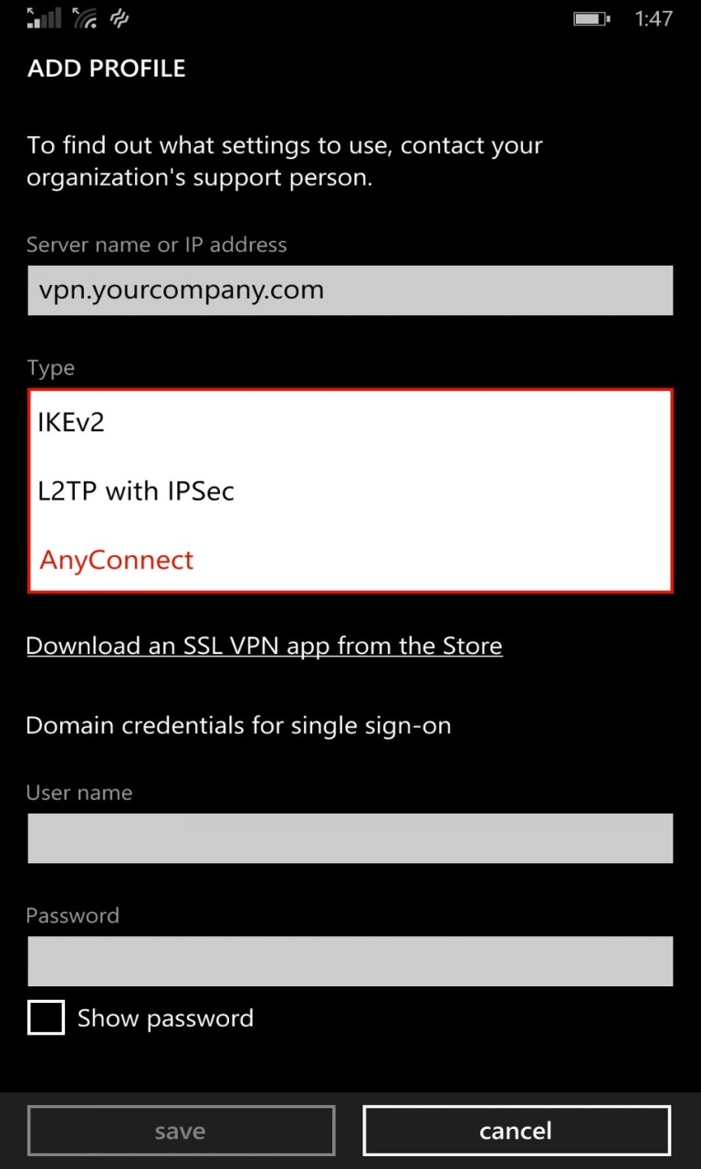Image resolution: width=701 pixels, height=1169 pixels.
Task: Tap the Wi-Fi status icon
Action: coord(84,17)
